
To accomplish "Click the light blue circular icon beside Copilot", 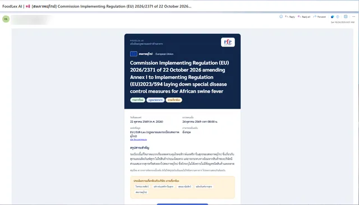I will 338,17.
